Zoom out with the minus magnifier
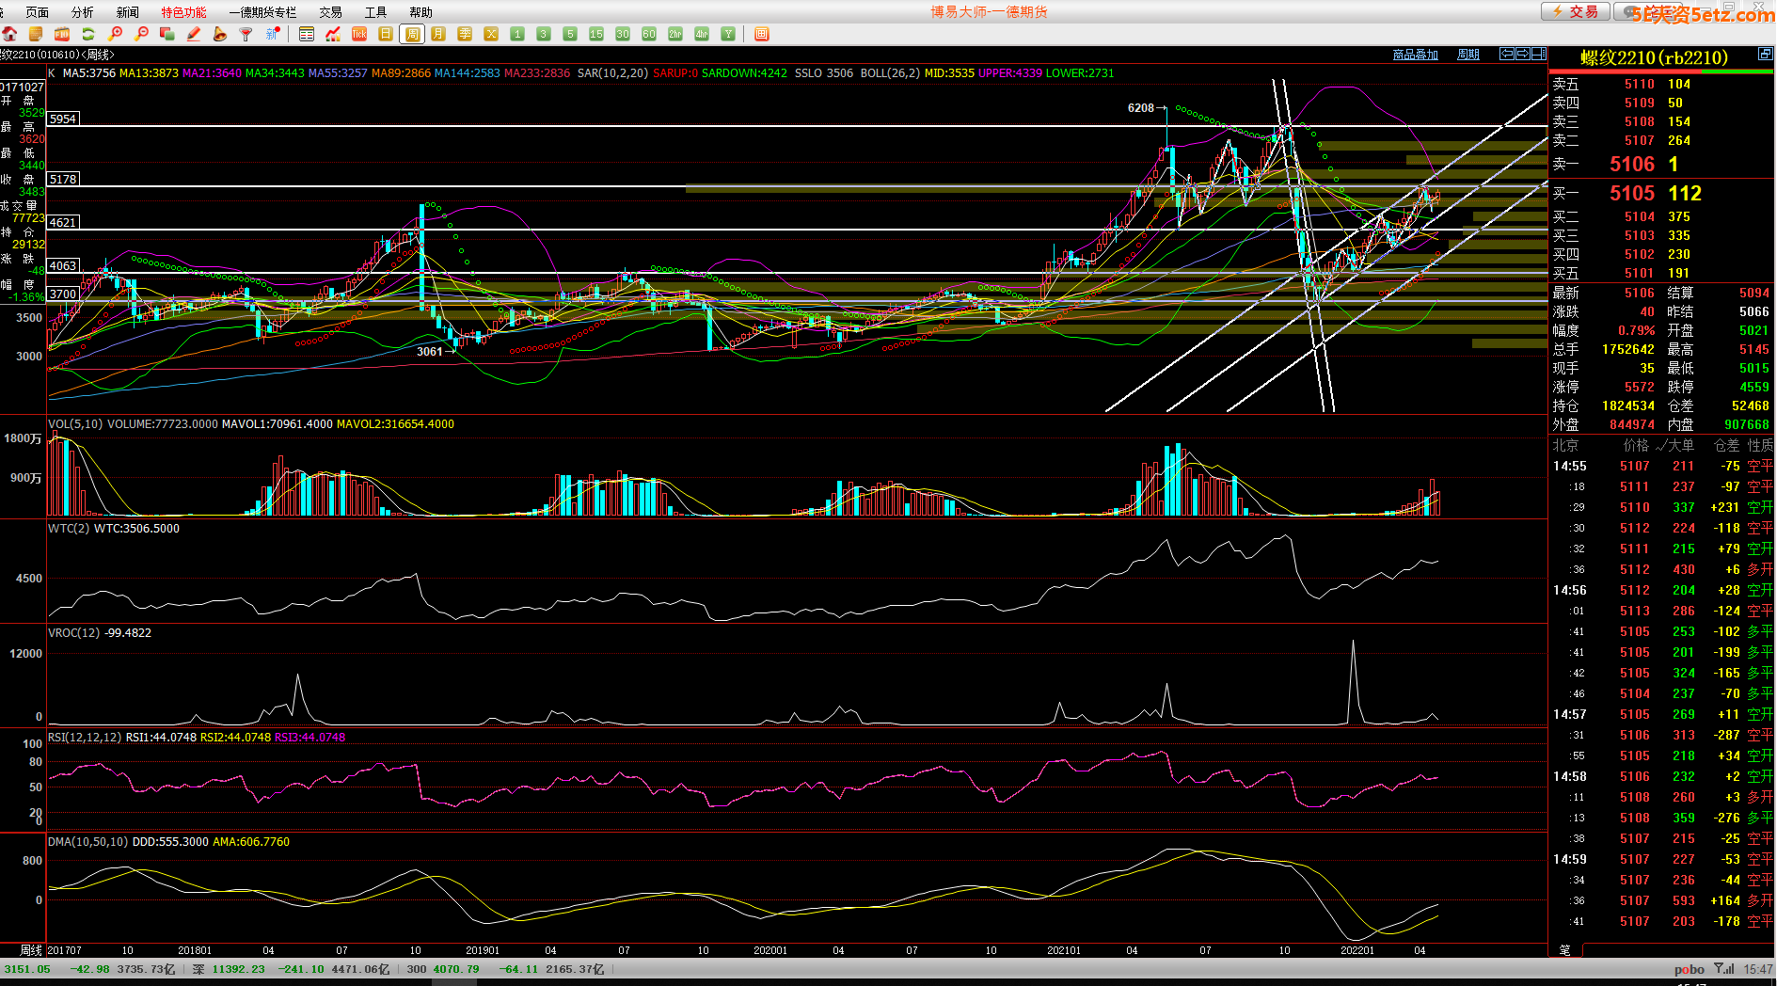 click(141, 34)
